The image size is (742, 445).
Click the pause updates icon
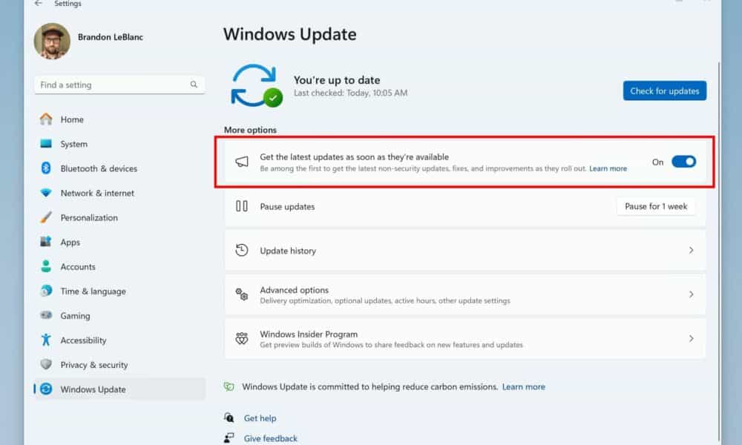(242, 206)
